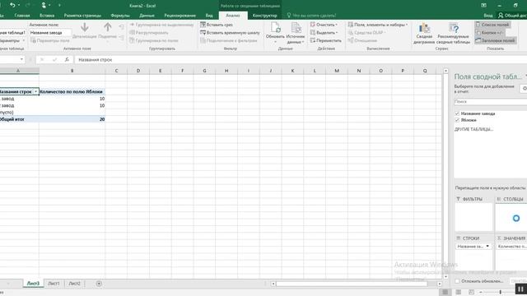This screenshot has height=296, width=527.
Task: Click horizontal scrollbar right arrow
Action: 439,284
